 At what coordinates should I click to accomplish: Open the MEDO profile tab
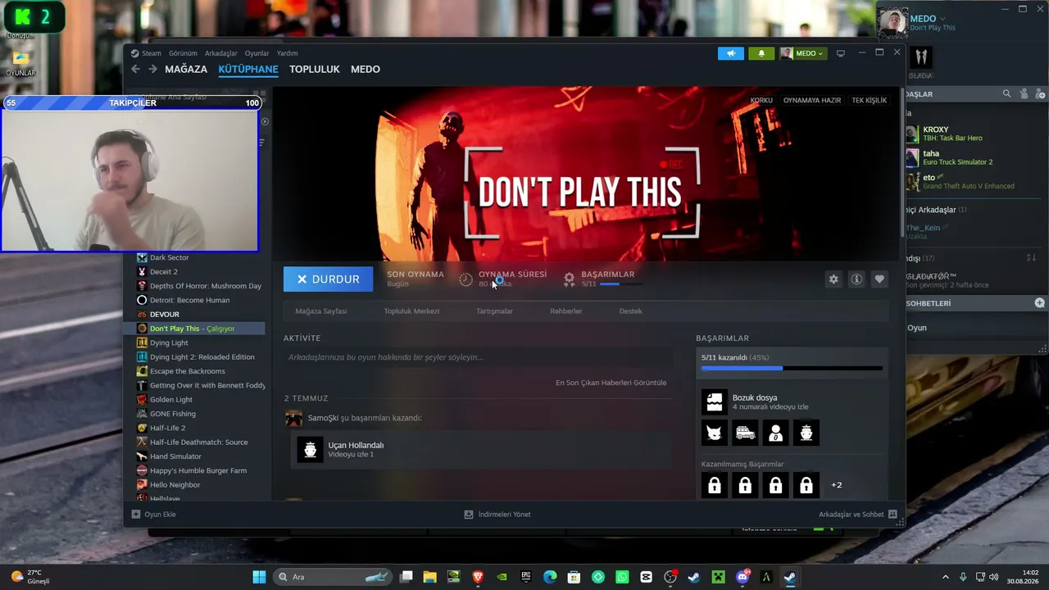tap(366, 70)
